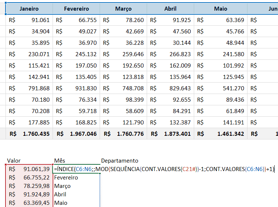278x207 pixels.
Task: Click the Departamento header label
Action: click(x=120, y=161)
